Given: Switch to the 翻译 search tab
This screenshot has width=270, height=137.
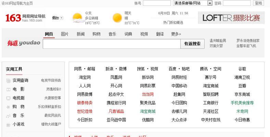Looking at the screenshot, I should (x=160, y=34).
